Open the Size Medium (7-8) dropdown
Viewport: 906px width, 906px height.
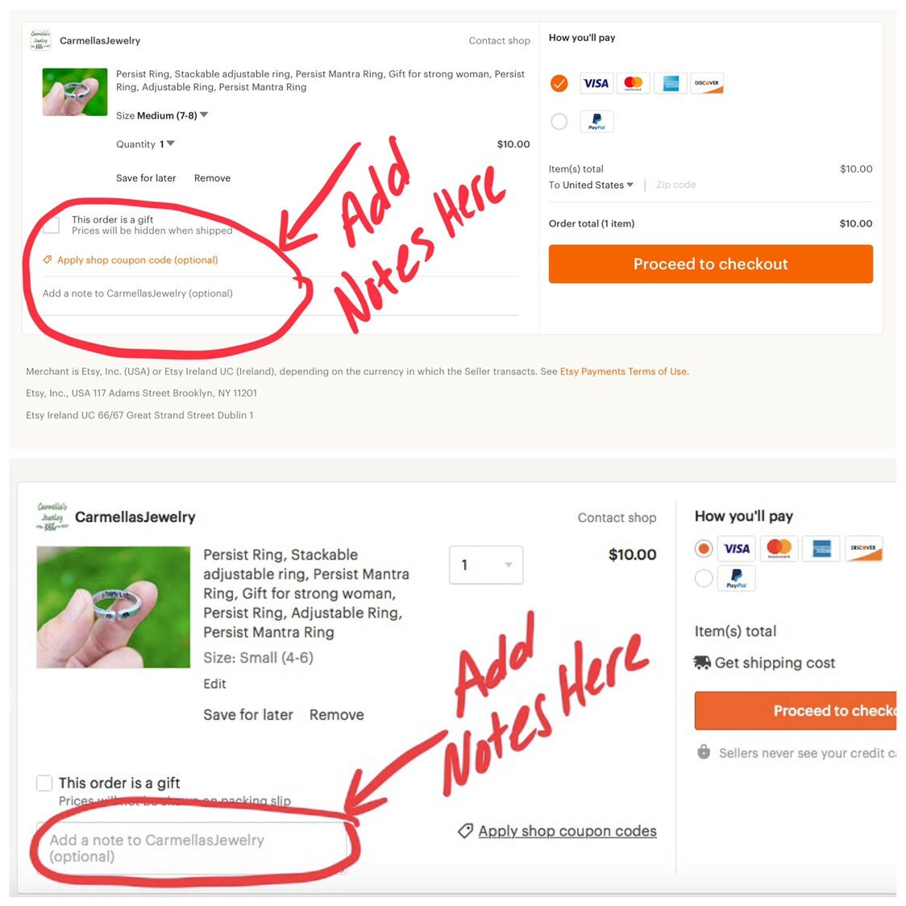click(162, 115)
